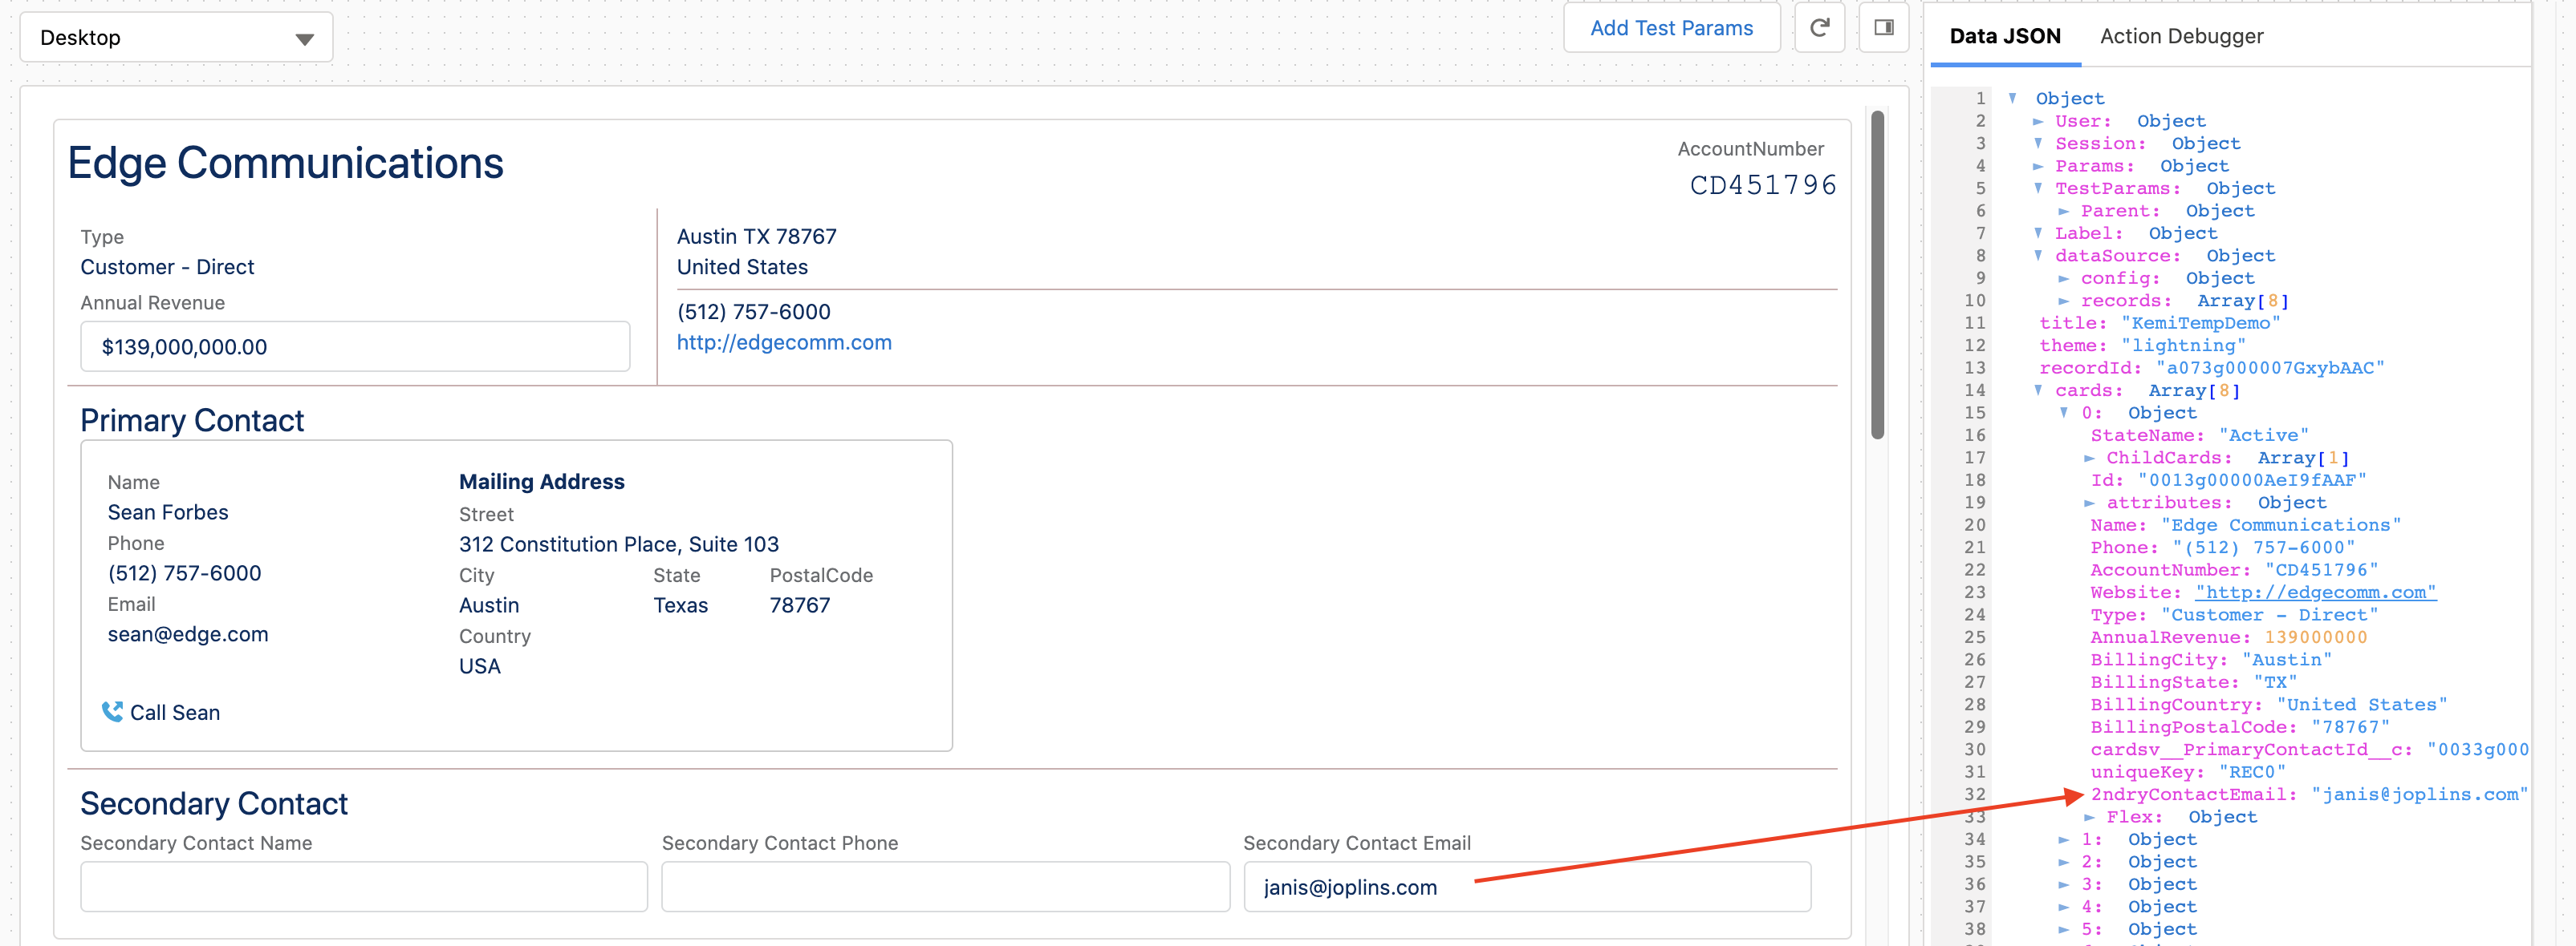Click the BillingPostalCode 78767 JSON line

(2240, 727)
